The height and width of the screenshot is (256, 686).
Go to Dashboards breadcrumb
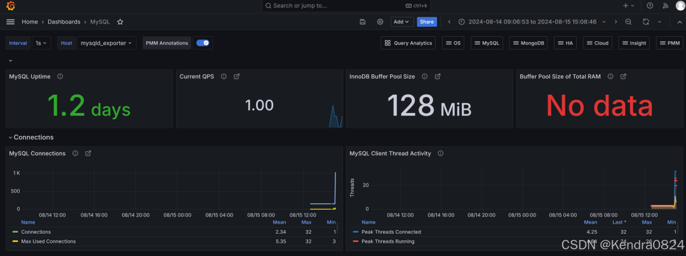[x=64, y=22]
